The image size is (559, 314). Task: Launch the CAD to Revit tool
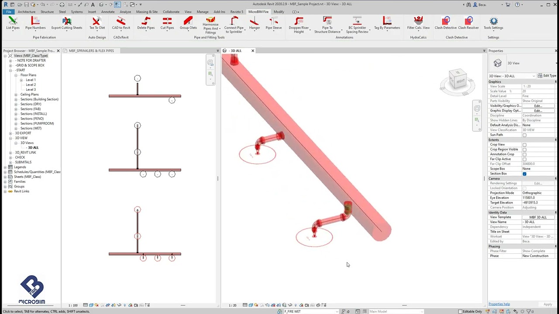[121, 24]
